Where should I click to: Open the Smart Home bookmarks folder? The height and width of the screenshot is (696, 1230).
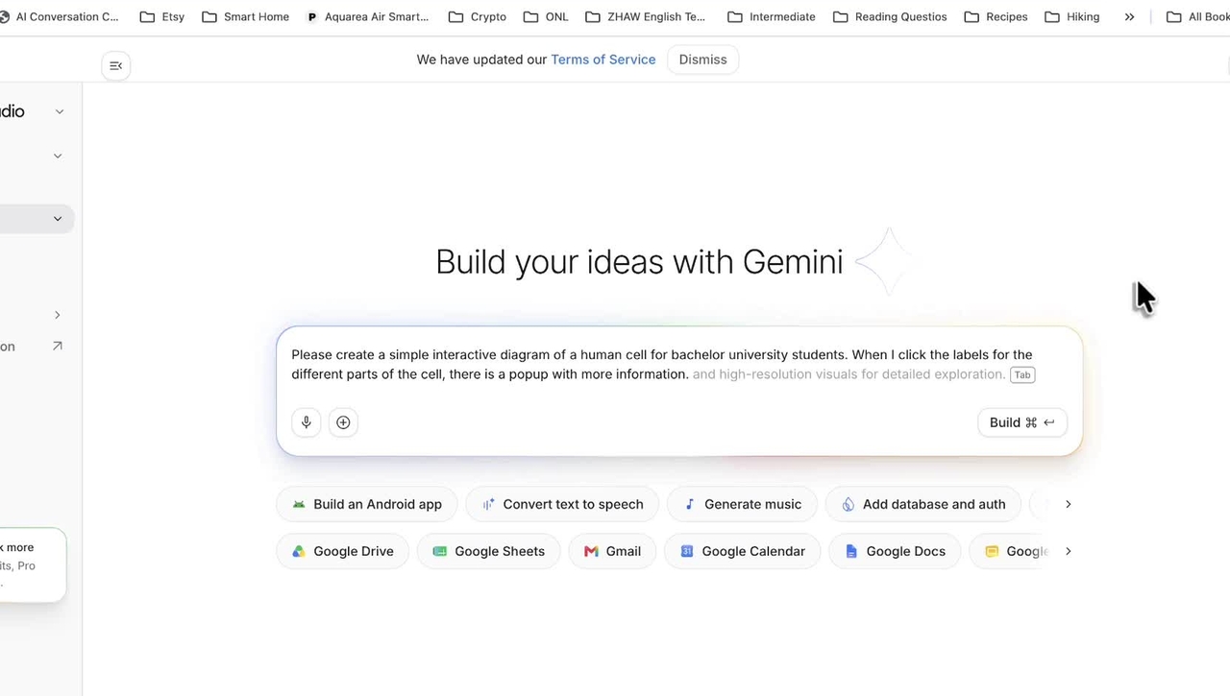click(x=245, y=16)
